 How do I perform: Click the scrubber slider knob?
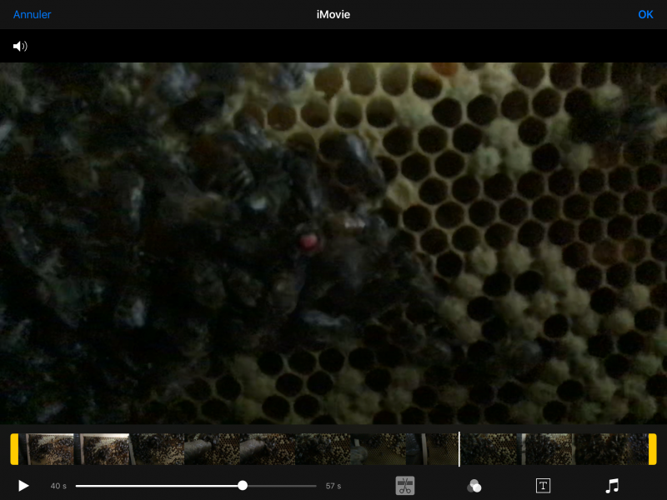[243, 485]
